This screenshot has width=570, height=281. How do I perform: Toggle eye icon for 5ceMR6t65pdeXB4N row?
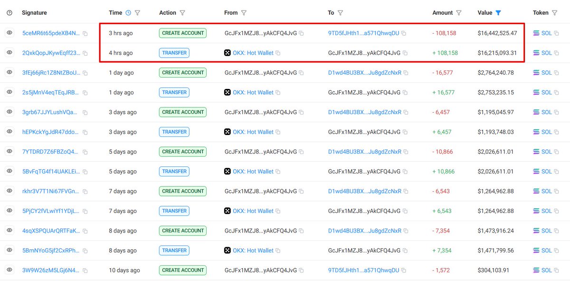[x=9, y=33]
